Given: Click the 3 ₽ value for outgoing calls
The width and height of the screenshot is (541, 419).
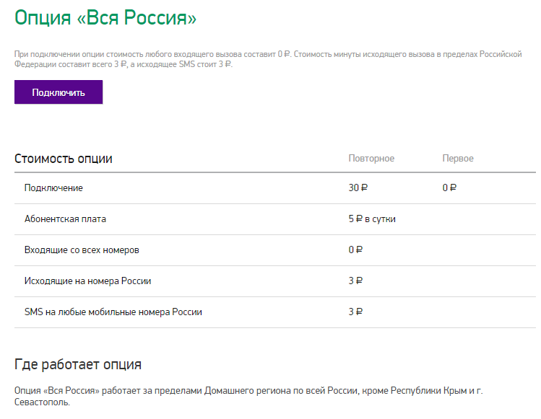Looking at the screenshot, I should tap(355, 281).
